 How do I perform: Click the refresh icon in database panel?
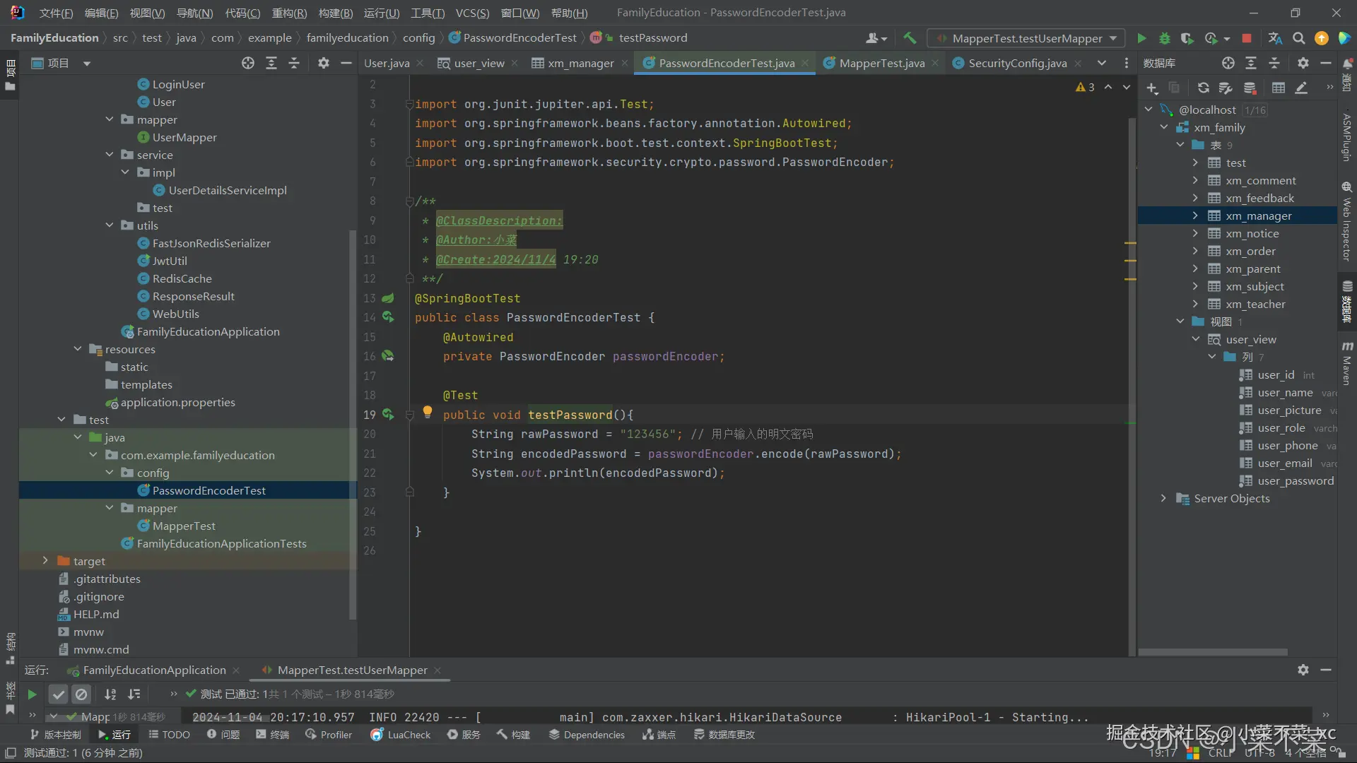1203,88
